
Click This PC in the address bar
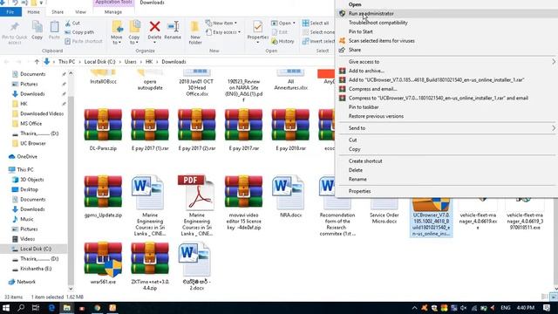66,62
